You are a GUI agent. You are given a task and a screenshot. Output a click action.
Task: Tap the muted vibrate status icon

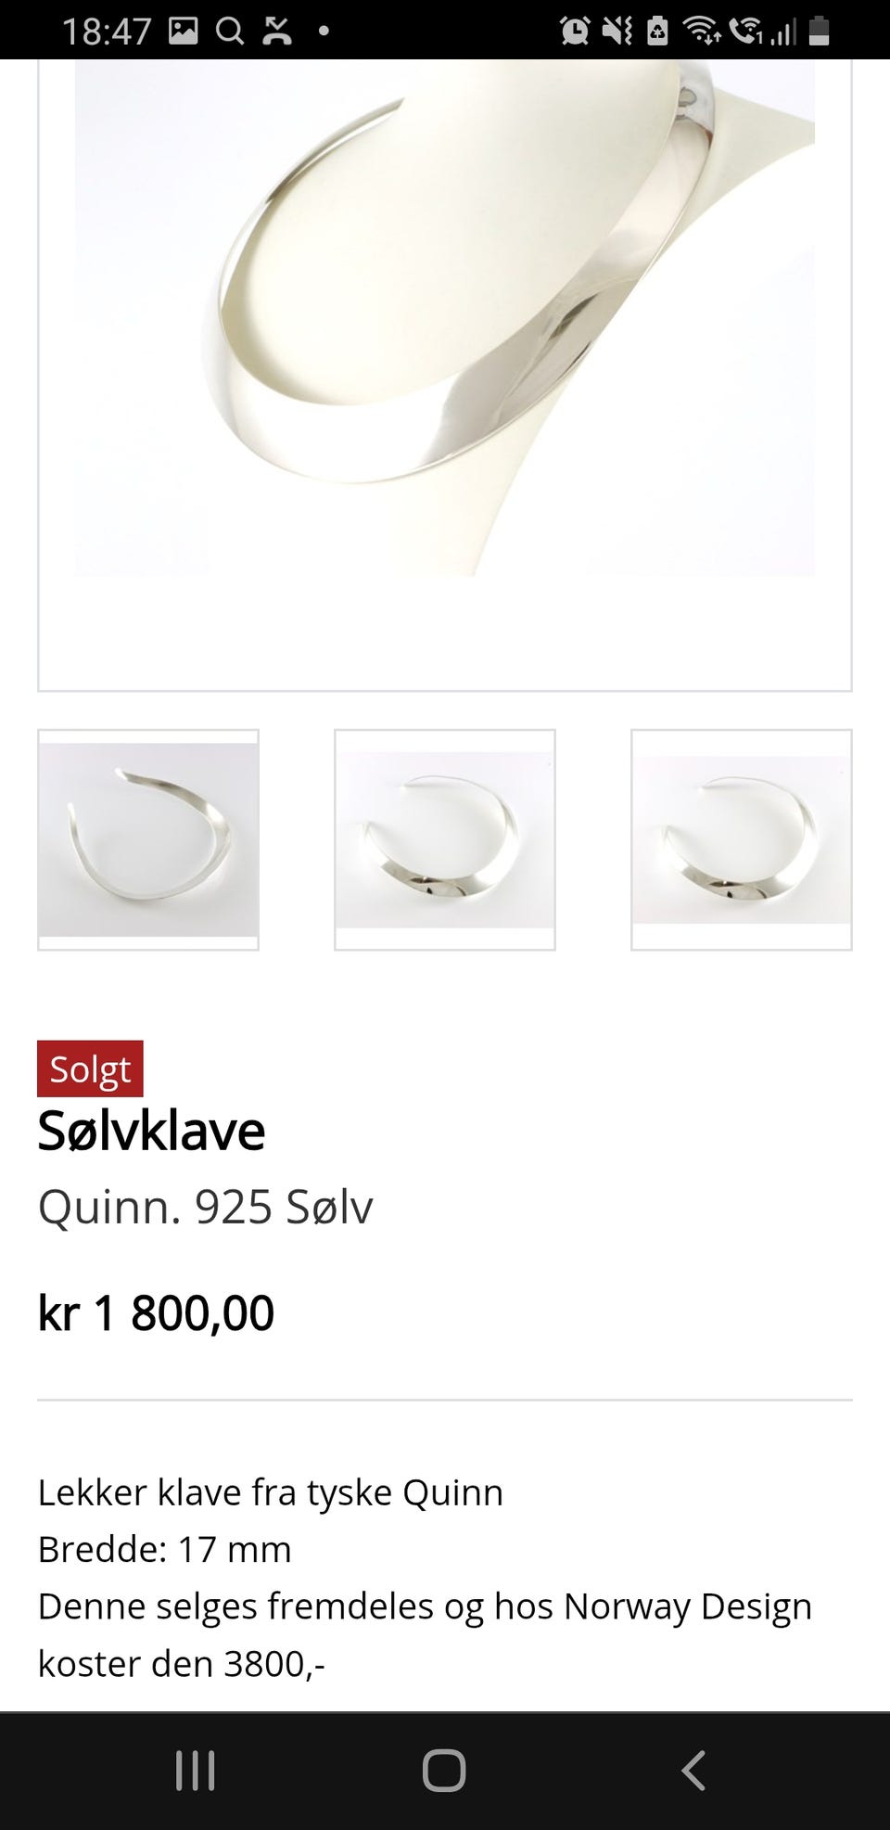[x=617, y=31]
